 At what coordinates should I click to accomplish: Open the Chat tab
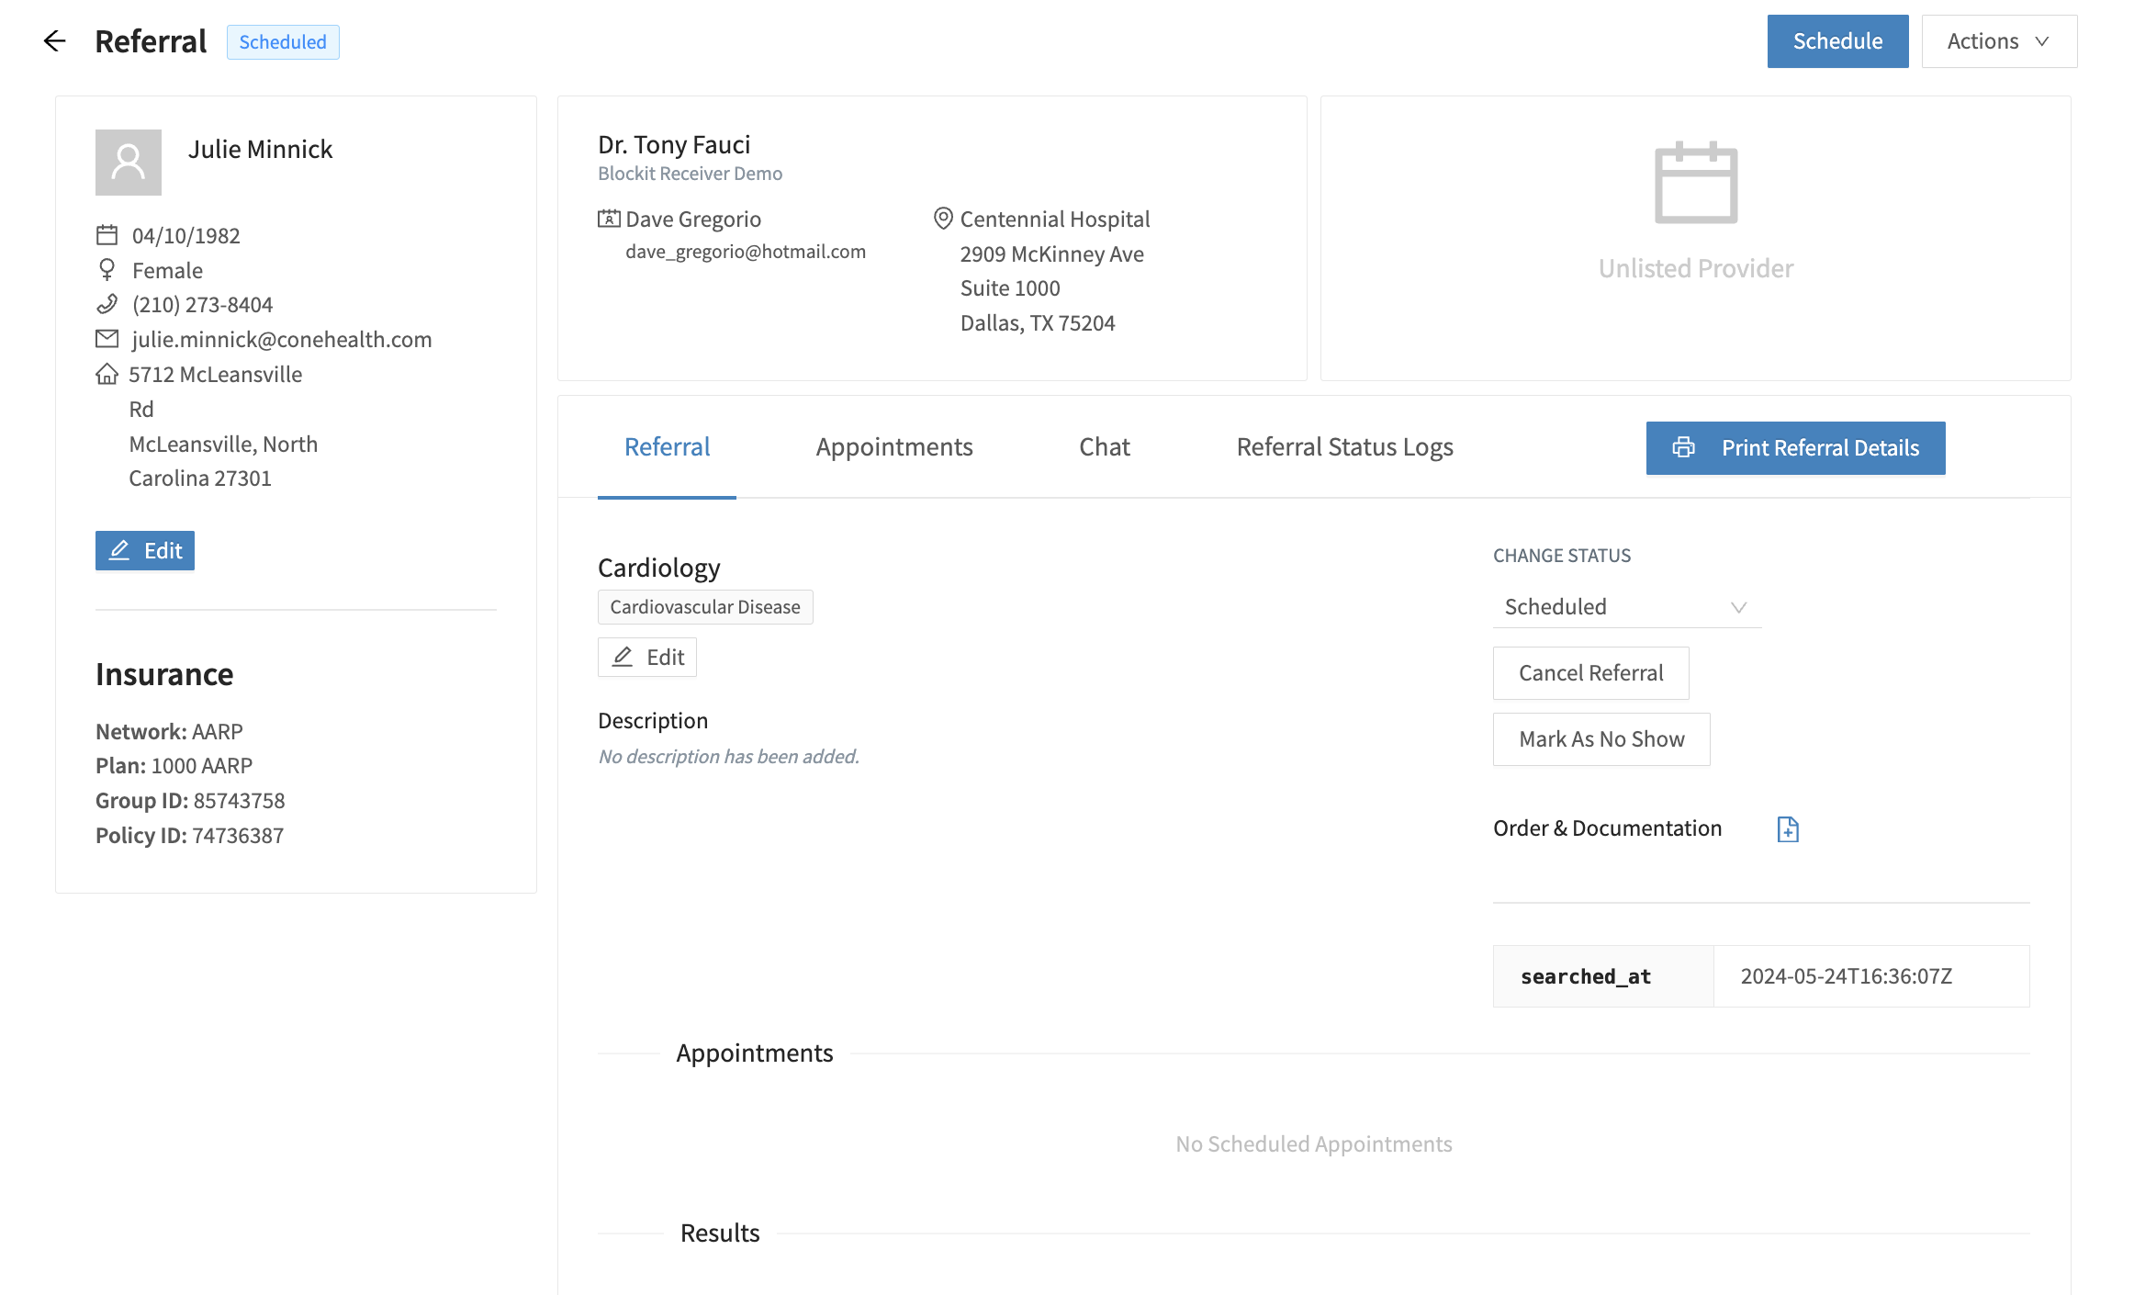tap(1104, 447)
